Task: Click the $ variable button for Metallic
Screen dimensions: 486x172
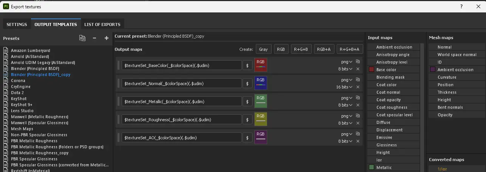Action: [248, 102]
